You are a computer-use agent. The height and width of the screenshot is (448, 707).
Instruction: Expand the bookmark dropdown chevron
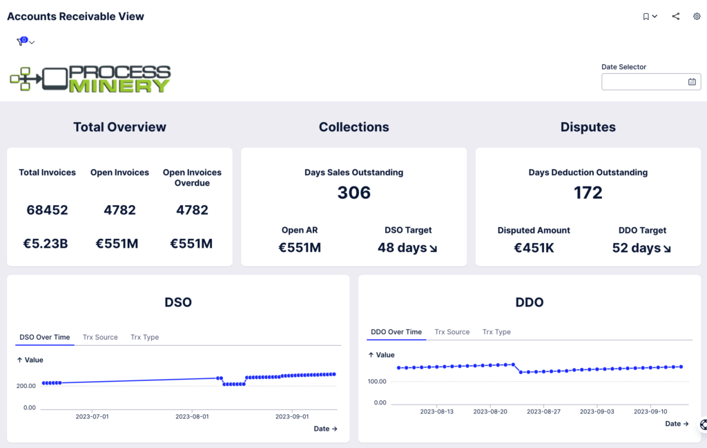coord(655,17)
